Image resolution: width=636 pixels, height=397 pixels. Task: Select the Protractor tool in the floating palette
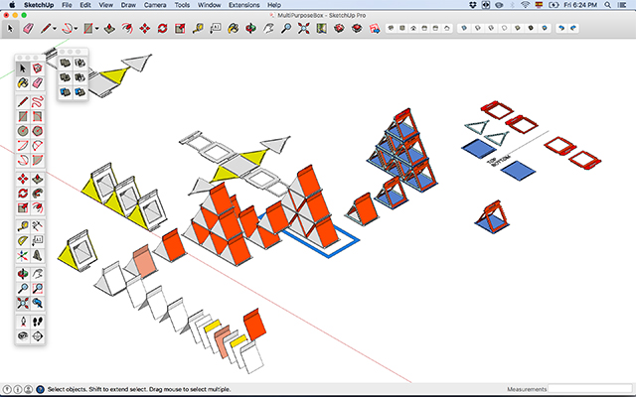23,240
